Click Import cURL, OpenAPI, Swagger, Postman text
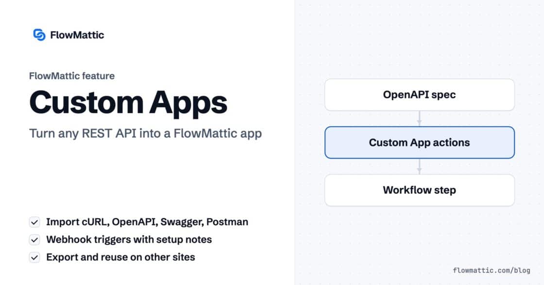Screen dimensions: 544x285 (147, 222)
